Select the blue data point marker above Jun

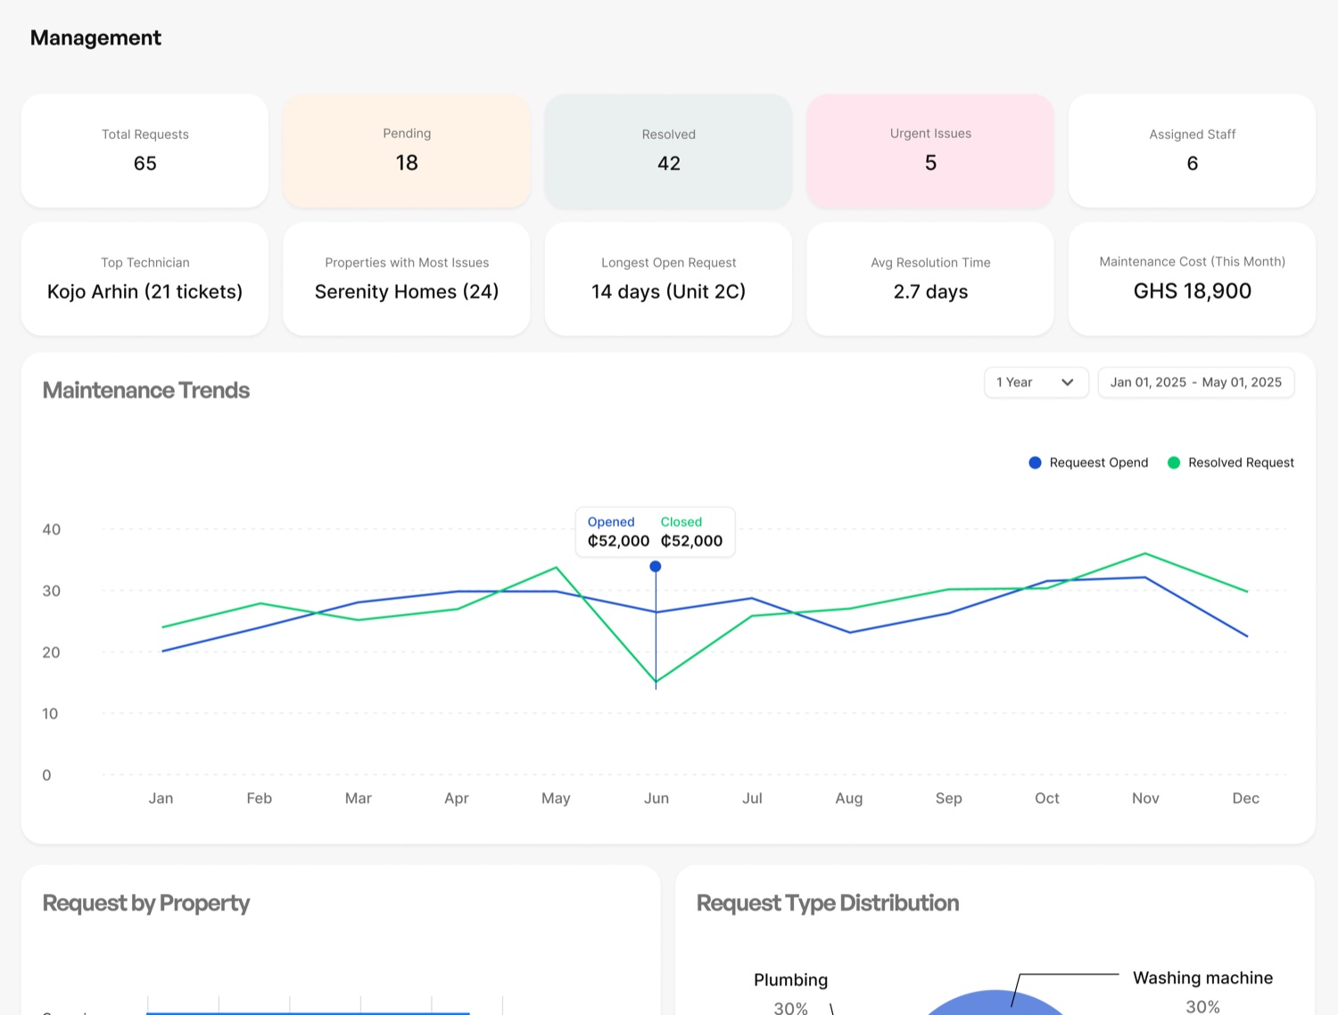click(656, 567)
